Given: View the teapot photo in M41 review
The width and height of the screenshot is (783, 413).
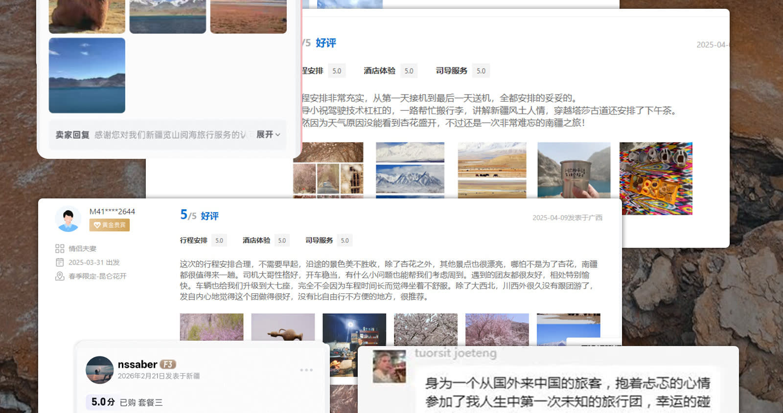Looking at the screenshot, I should tap(283, 327).
